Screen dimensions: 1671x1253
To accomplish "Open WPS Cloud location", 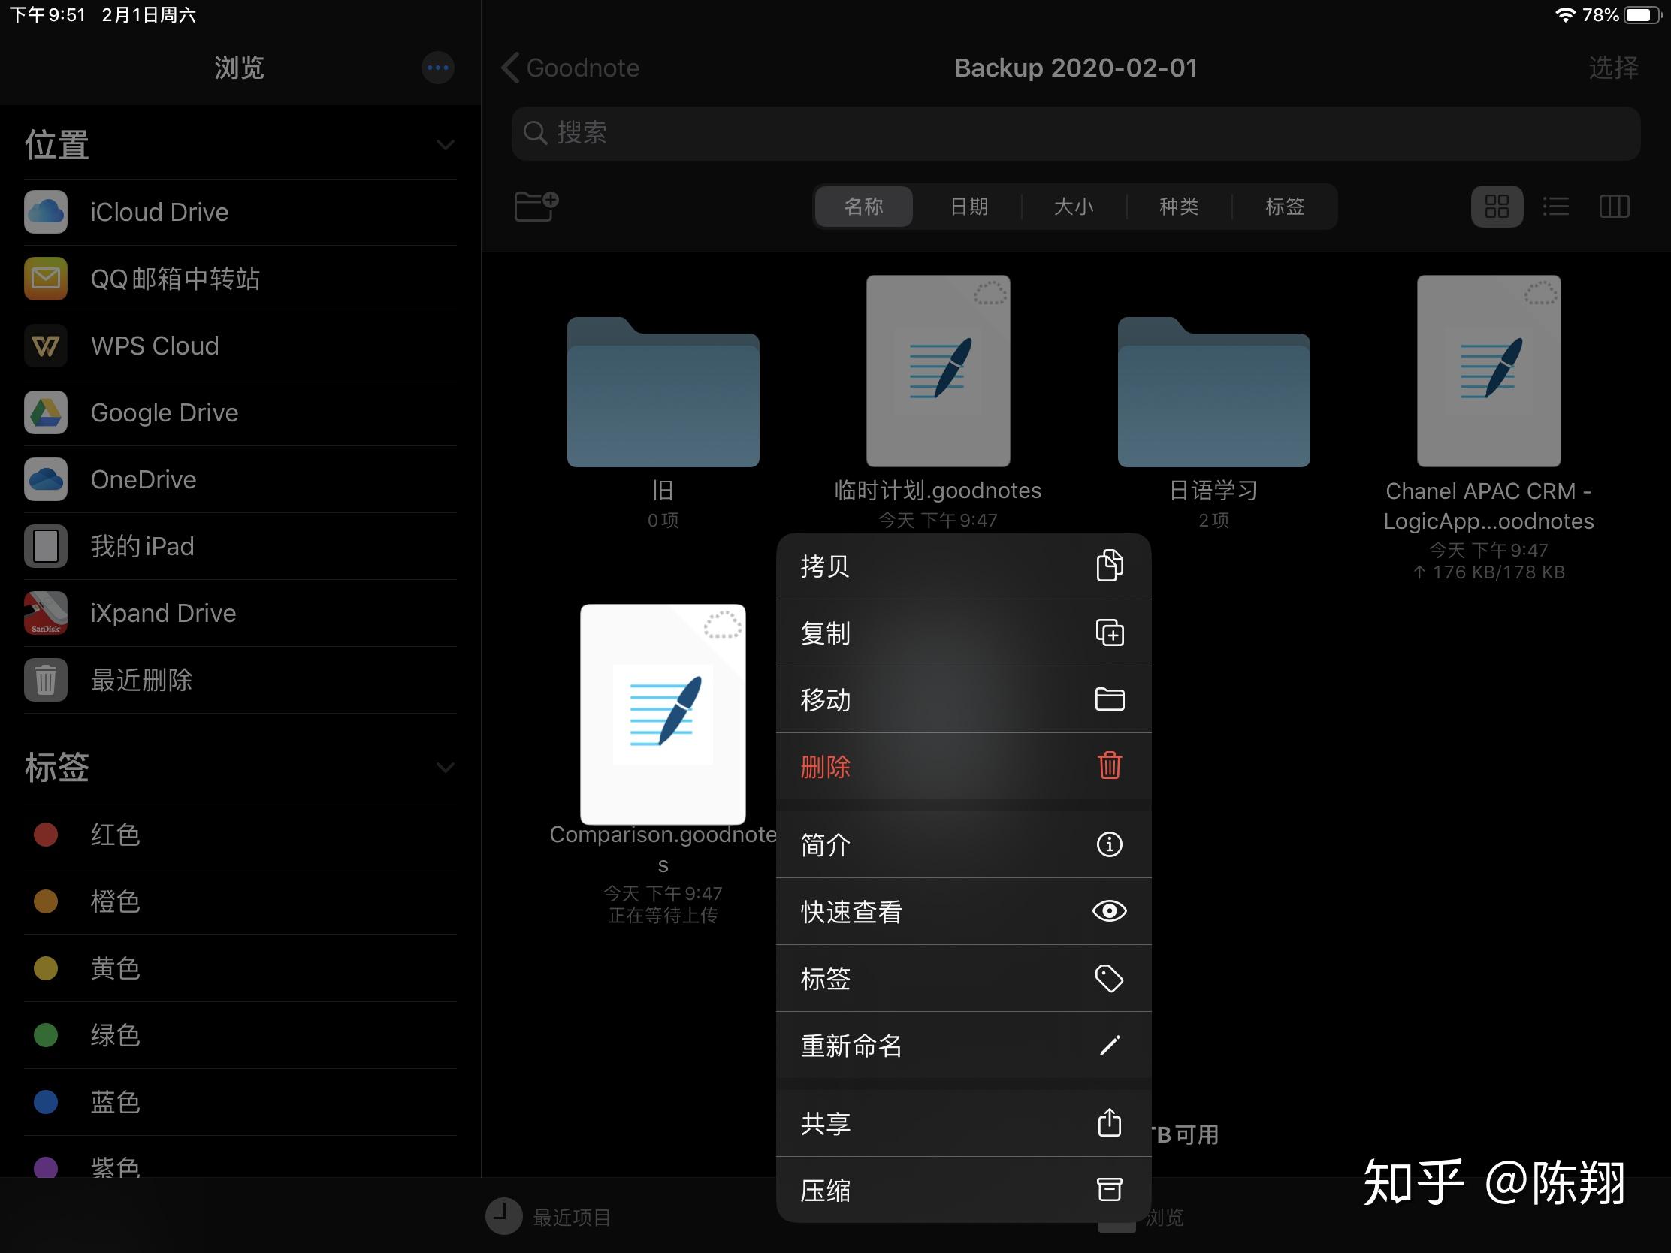I will pos(154,346).
